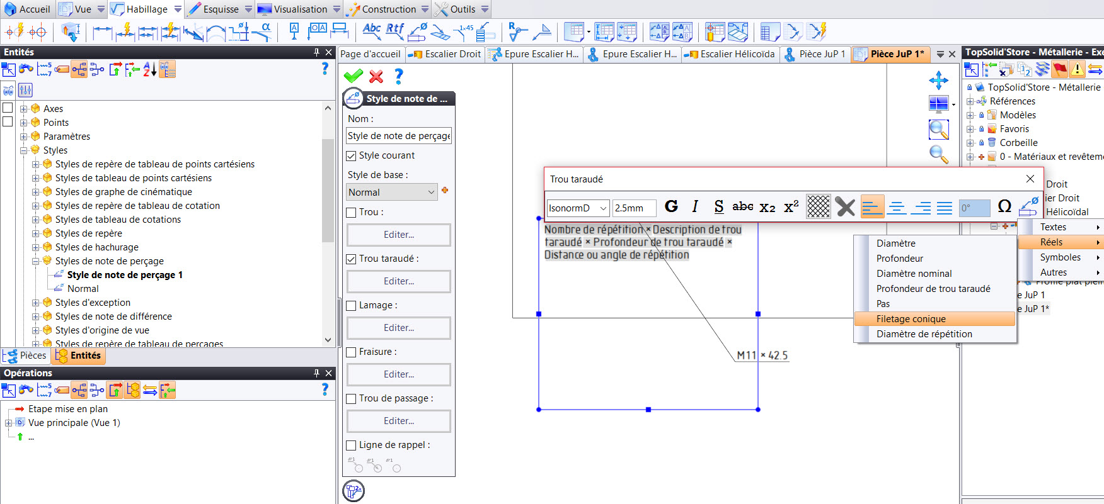This screenshot has width=1104, height=504.
Task: Align text left in Trou taraudé editor
Action: [x=873, y=207]
